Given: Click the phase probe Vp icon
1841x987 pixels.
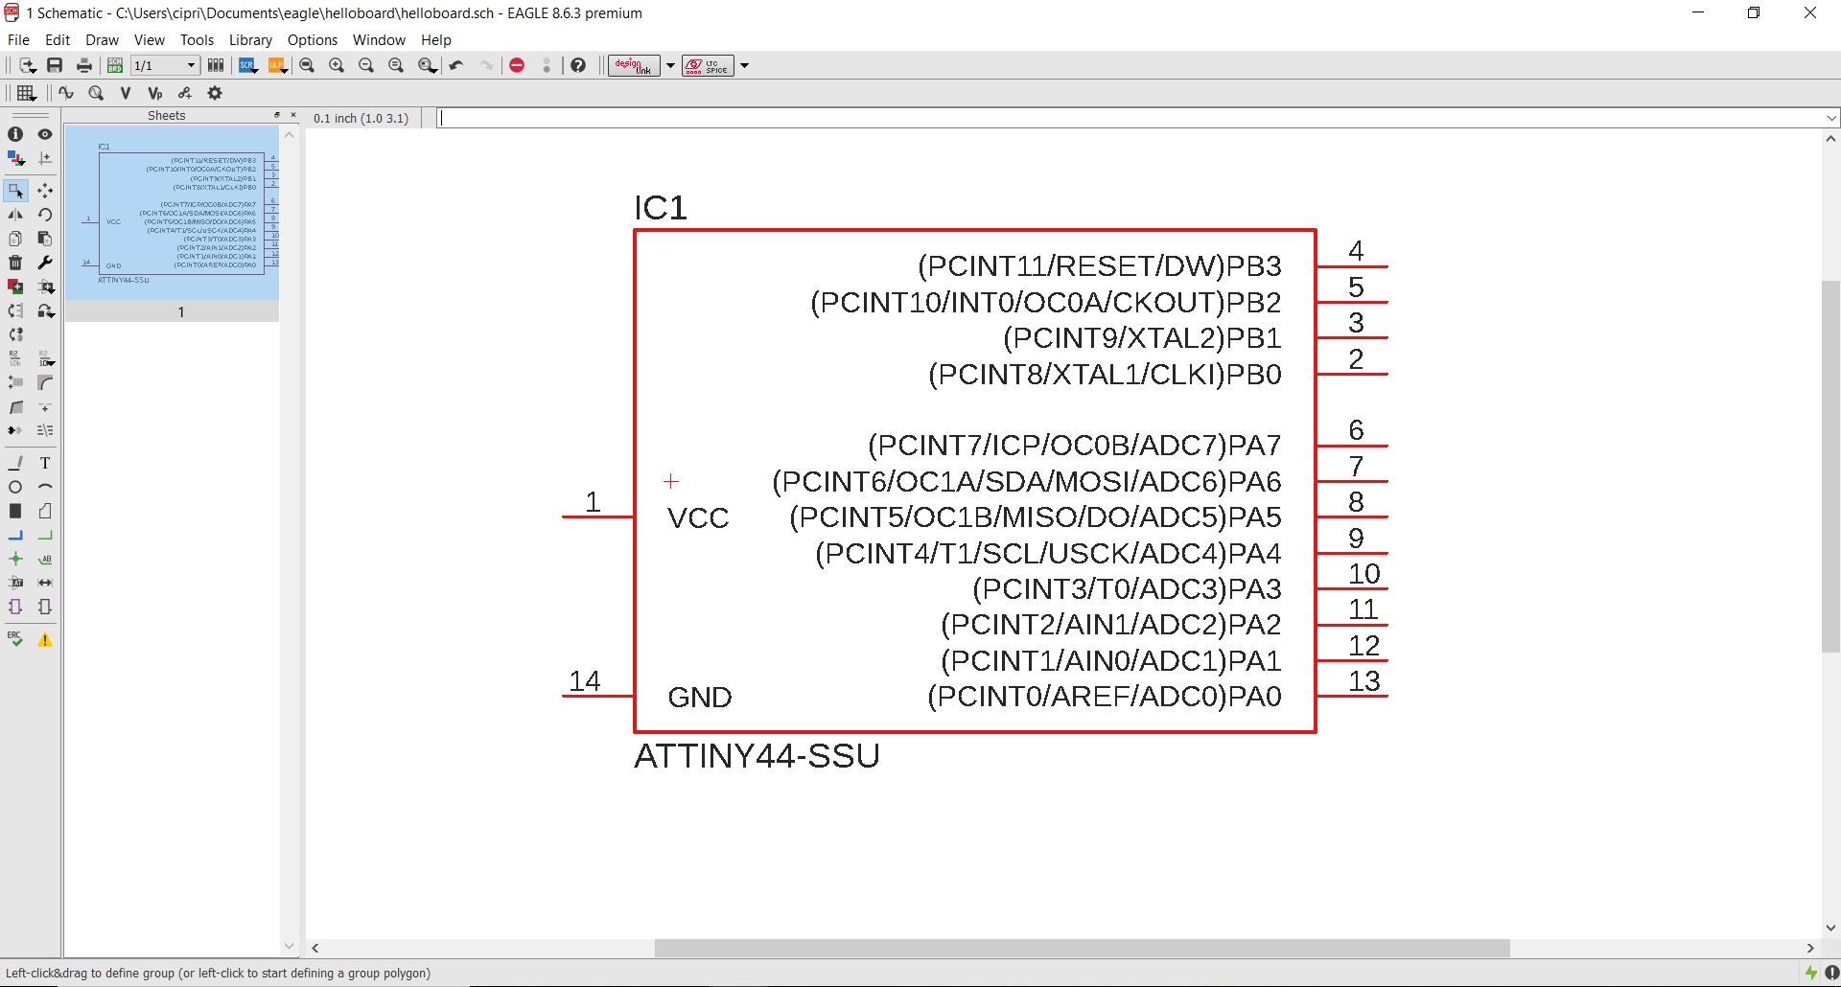Looking at the screenshot, I should coord(155,93).
